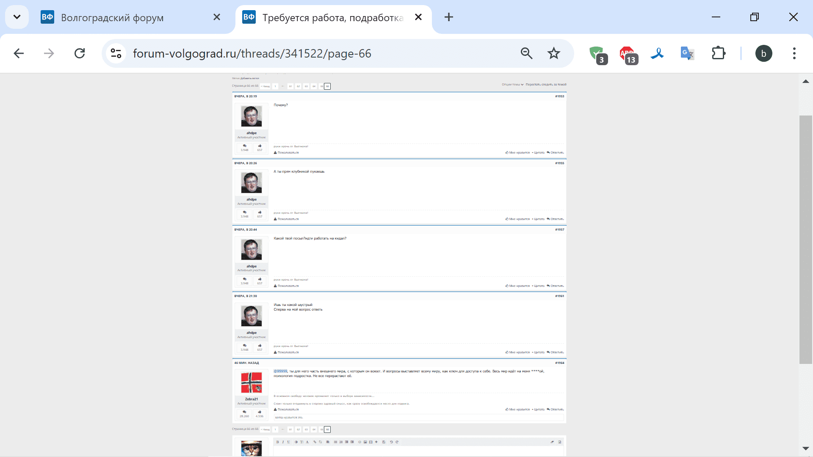813x457 pixels.
Task: Open the AdBlock extension icon
Action: (628, 54)
